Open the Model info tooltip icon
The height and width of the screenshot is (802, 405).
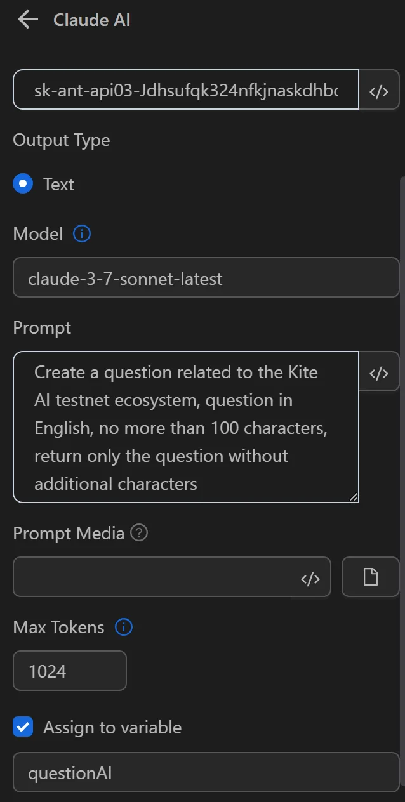81,233
